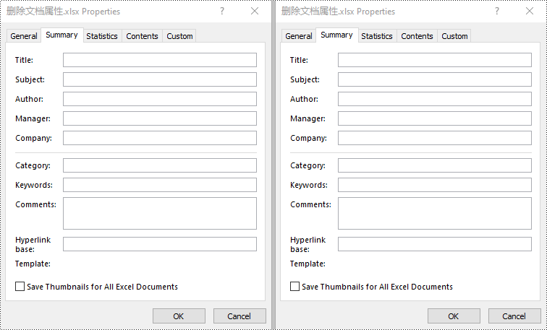Click Keywords field in right dialog
The height and width of the screenshot is (330, 547).
click(x=435, y=185)
